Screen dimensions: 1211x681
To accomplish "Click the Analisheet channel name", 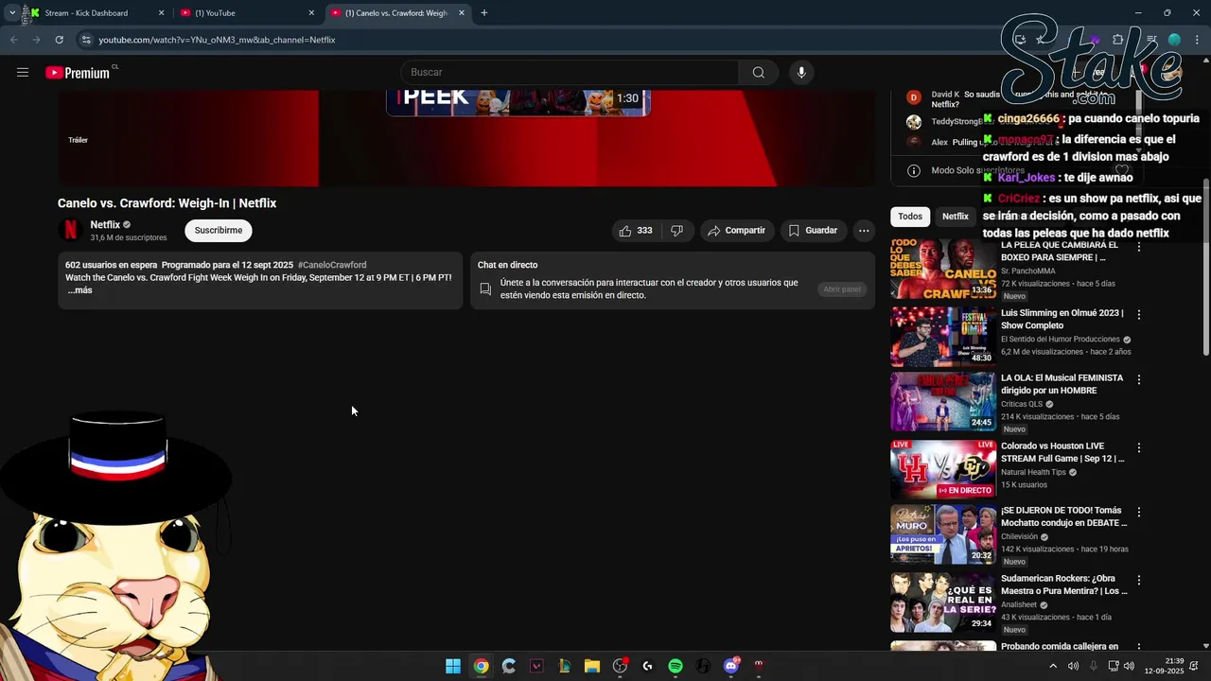I will (x=1019, y=604).
